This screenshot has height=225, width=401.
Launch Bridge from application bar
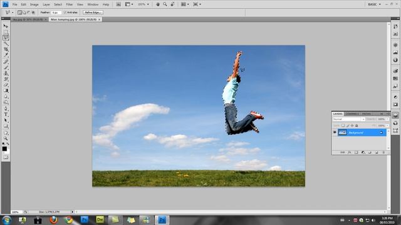point(118,4)
